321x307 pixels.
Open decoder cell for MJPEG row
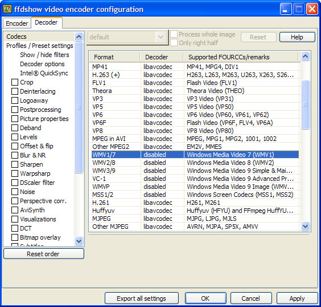(162, 219)
